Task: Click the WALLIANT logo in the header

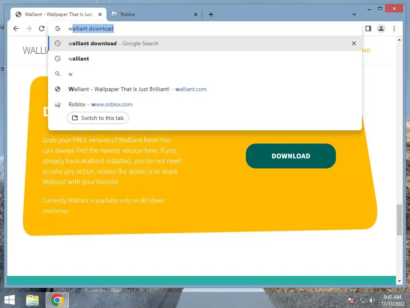Action: 36,50
